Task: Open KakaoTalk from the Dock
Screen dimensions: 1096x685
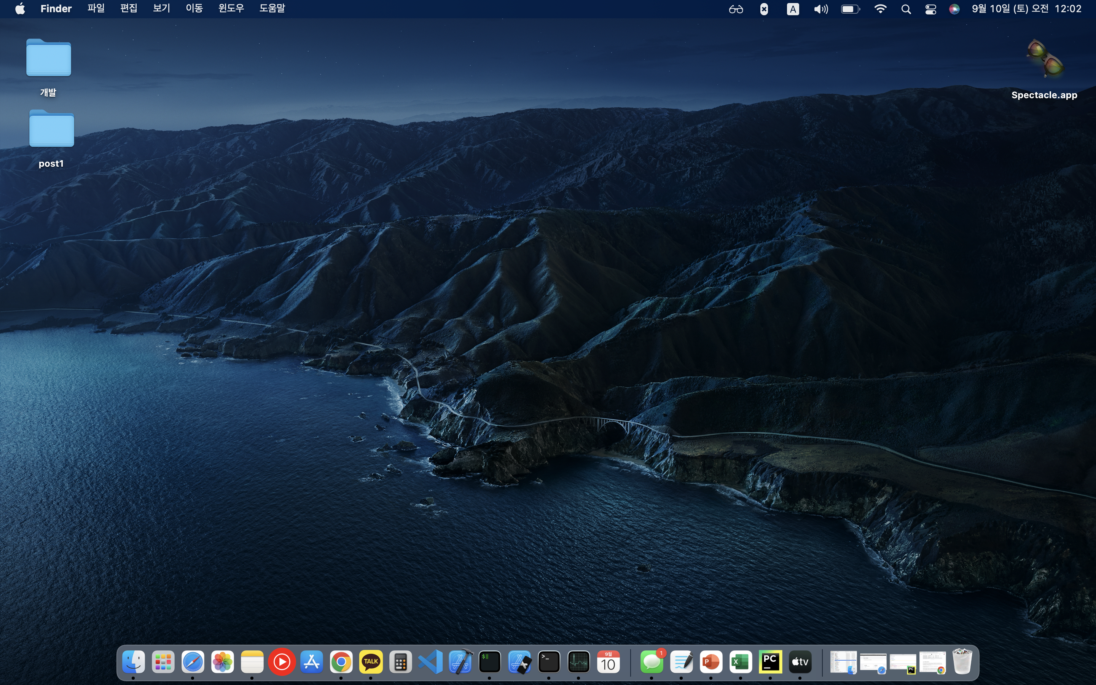Action: coord(370,662)
